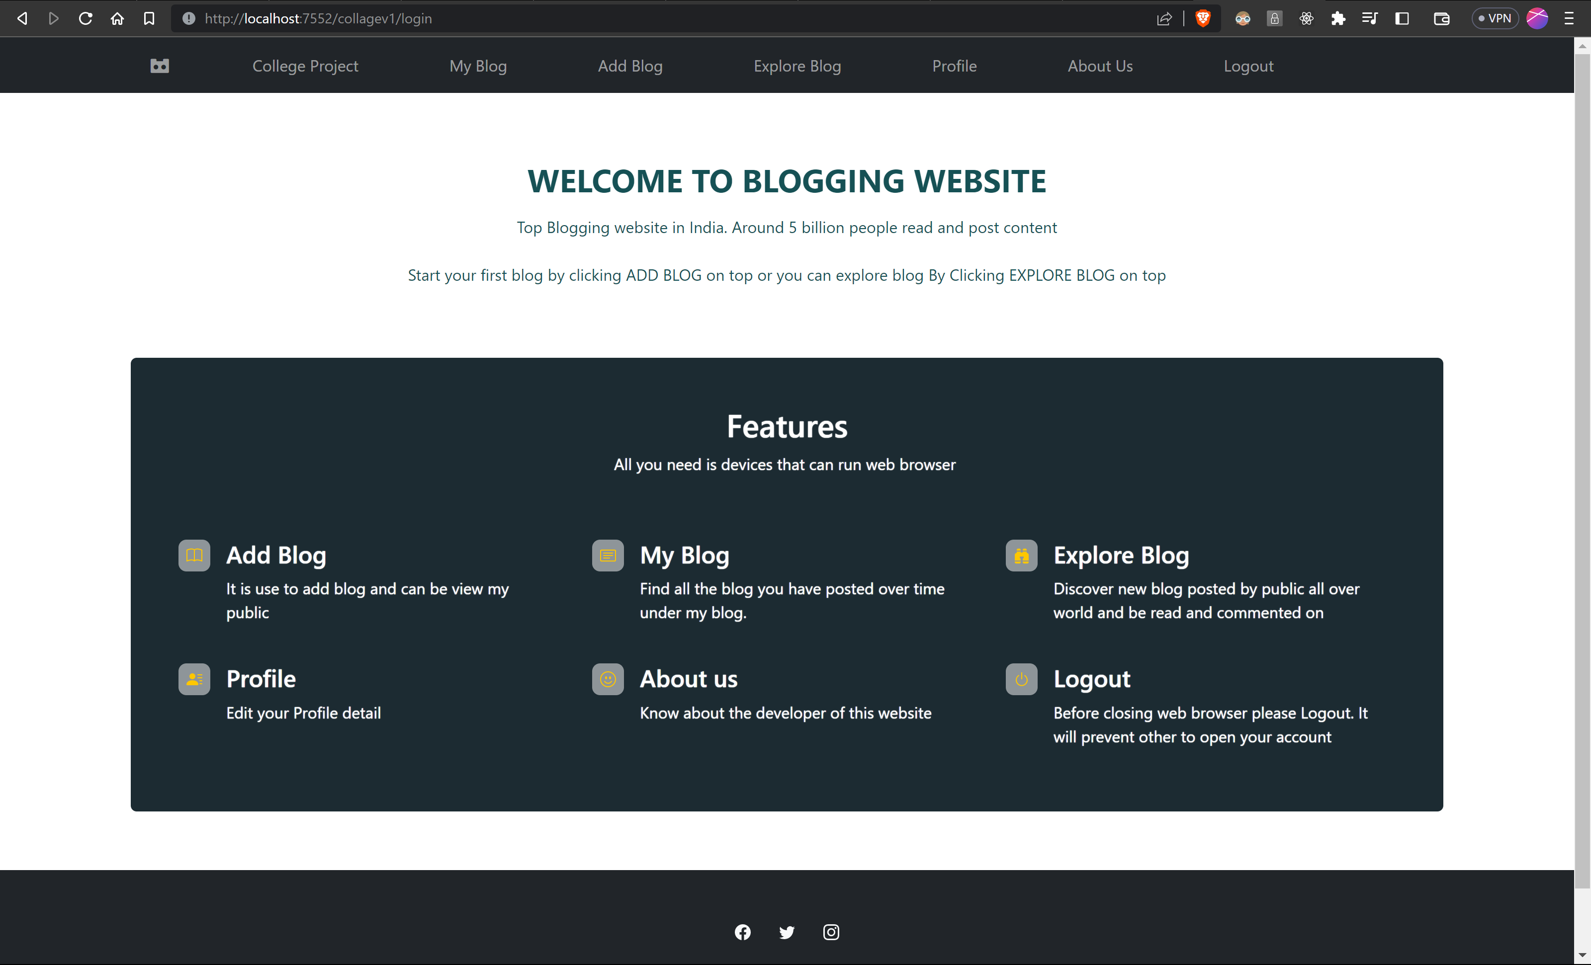Screen dimensions: 1591x965
Task: Click the share page icon in address bar
Action: 1164,18
